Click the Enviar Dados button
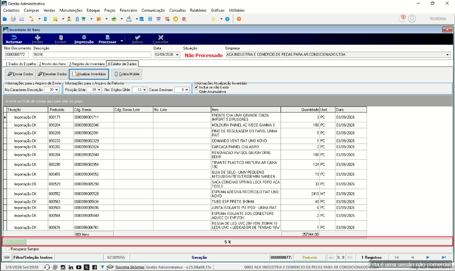Viewport: 455px width, 271px height. (x=20, y=74)
